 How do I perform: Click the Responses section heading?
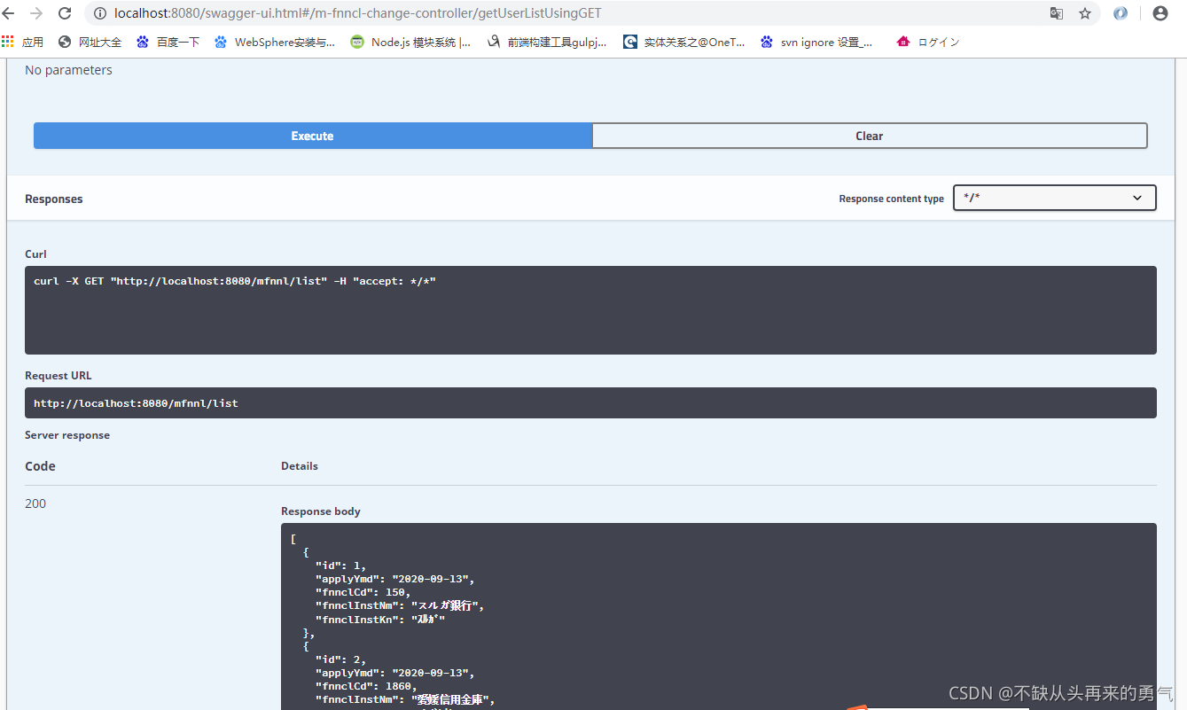point(53,199)
